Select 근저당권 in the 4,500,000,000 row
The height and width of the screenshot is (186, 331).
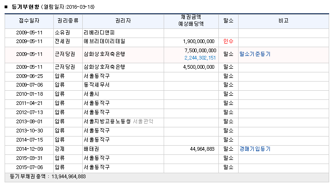65,67
